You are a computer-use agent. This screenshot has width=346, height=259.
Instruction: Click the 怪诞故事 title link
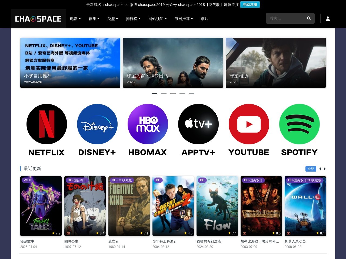[27, 241]
